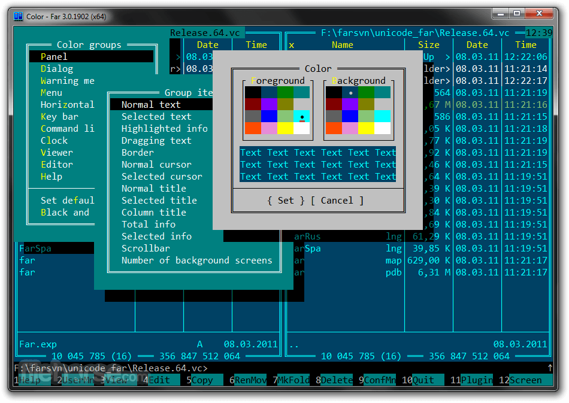Choose Border group item
Viewport: 569px width, 403px height.
click(x=138, y=152)
